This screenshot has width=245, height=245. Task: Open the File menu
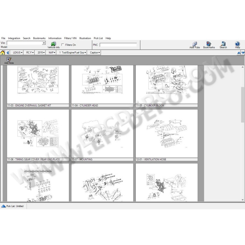coord(3,38)
